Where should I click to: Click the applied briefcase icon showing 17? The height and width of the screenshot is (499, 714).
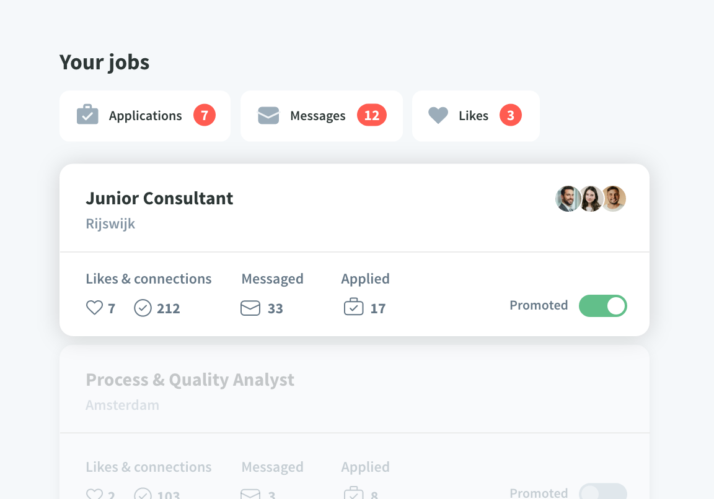point(353,306)
